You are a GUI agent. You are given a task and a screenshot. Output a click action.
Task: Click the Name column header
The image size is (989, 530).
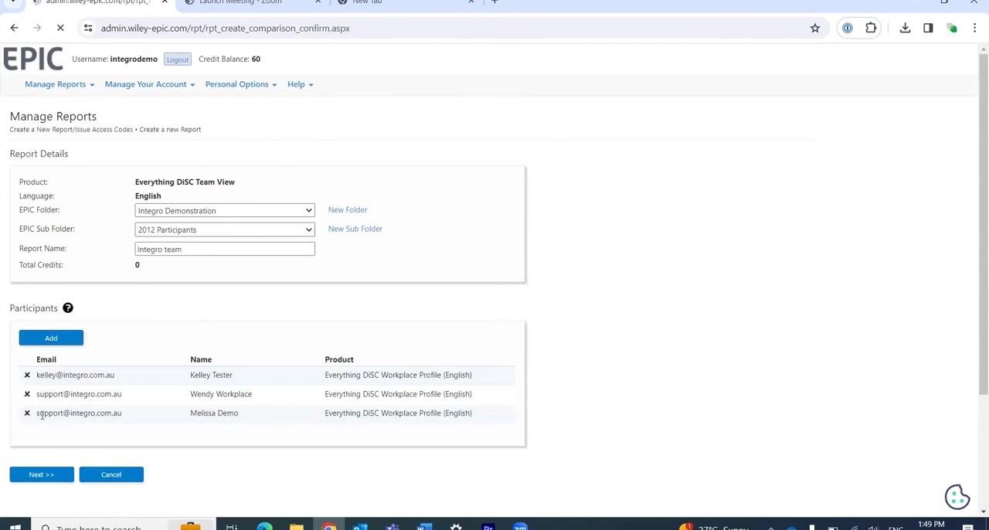(x=201, y=359)
